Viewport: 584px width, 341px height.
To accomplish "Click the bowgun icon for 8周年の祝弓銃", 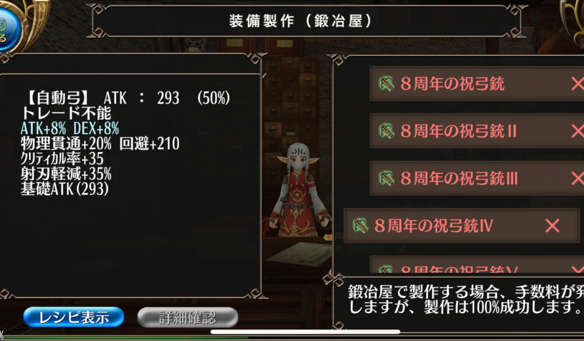I will (x=386, y=84).
